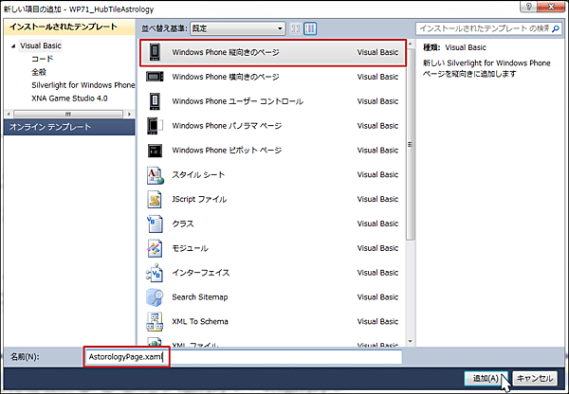The height and width of the screenshot is (394, 569).
Task: Select 全般 category in tree
Action: pos(39,72)
